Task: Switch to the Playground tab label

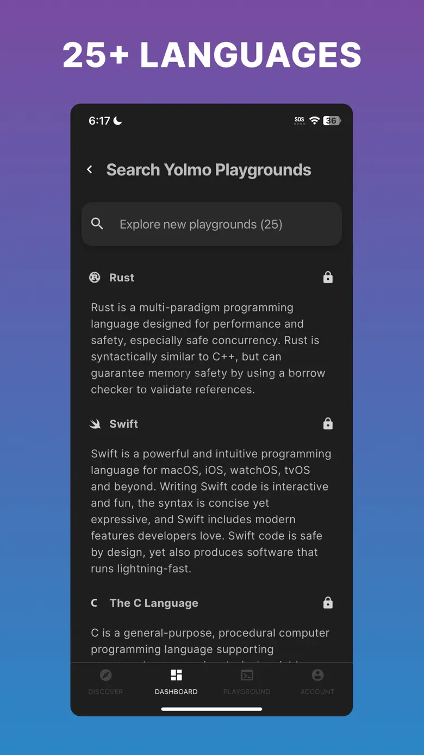Action: pyautogui.click(x=247, y=692)
